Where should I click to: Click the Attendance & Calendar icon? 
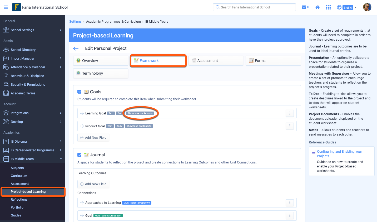(6, 67)
